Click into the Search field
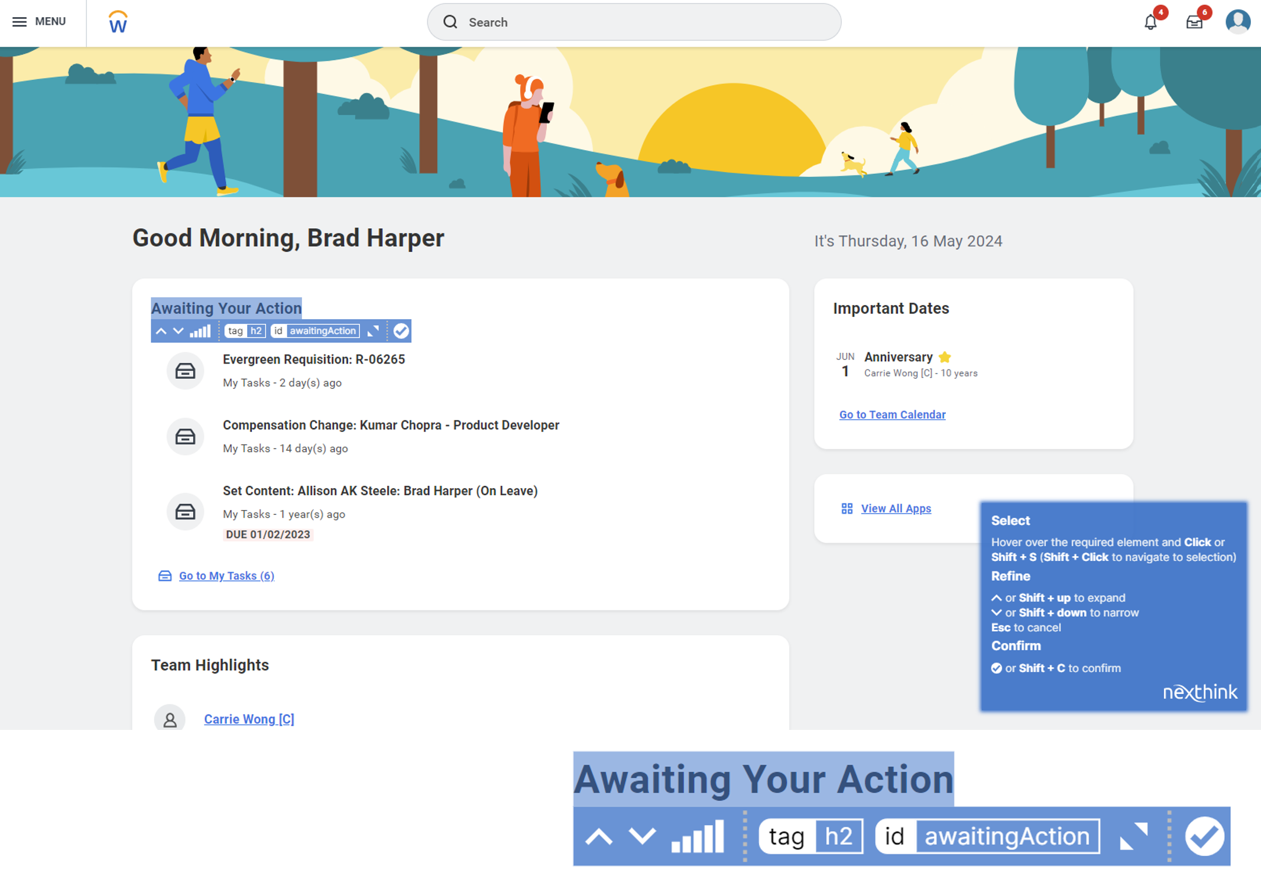 point(634,22)
